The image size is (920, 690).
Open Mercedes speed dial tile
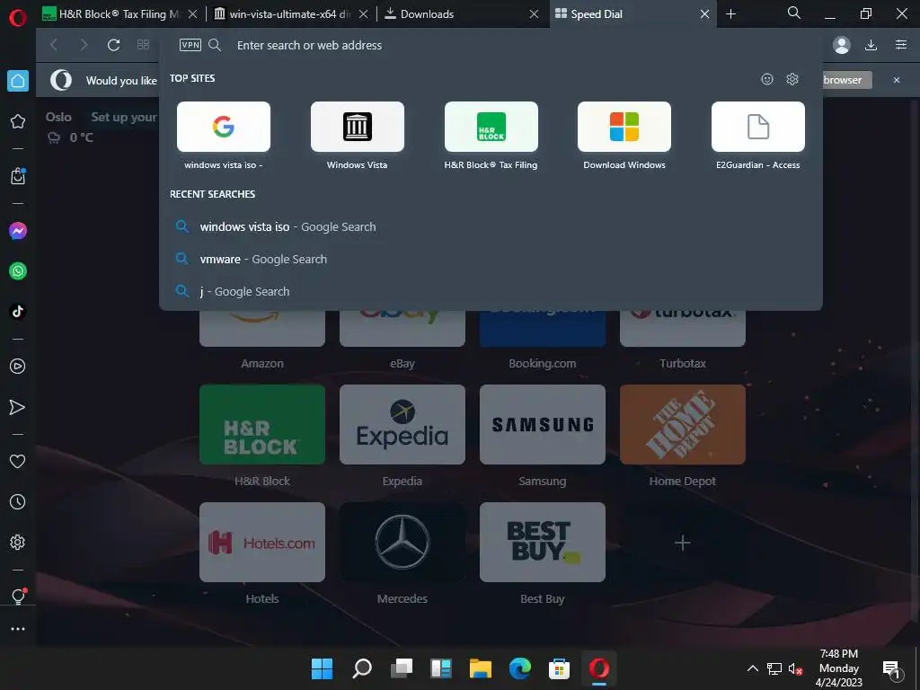coord(402,542)
